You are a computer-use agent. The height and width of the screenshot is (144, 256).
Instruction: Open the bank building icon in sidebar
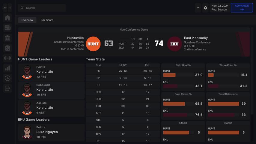[7, 38]
